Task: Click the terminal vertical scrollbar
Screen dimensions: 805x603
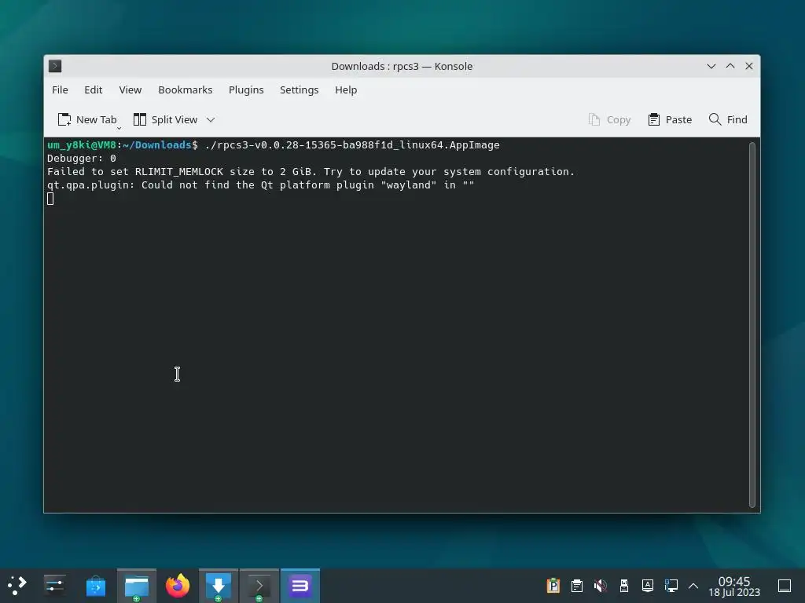Action: click(x=752, y=324)
